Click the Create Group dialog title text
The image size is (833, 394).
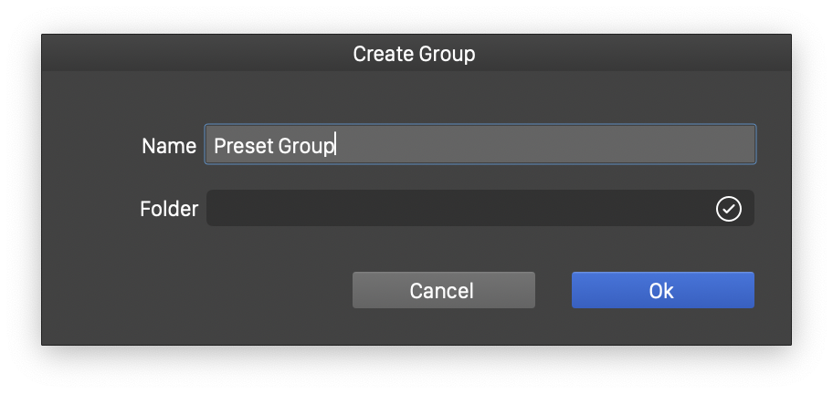415,54
